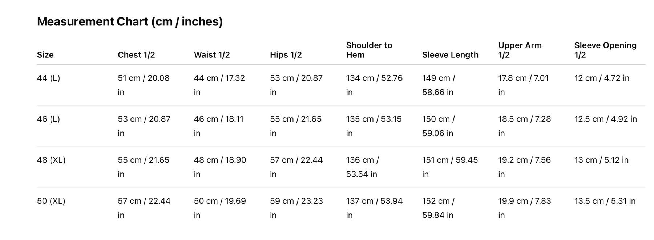Click the Measurement Chart heading
The width and height of the screenshot is (654, 240).
pos(130,22)
